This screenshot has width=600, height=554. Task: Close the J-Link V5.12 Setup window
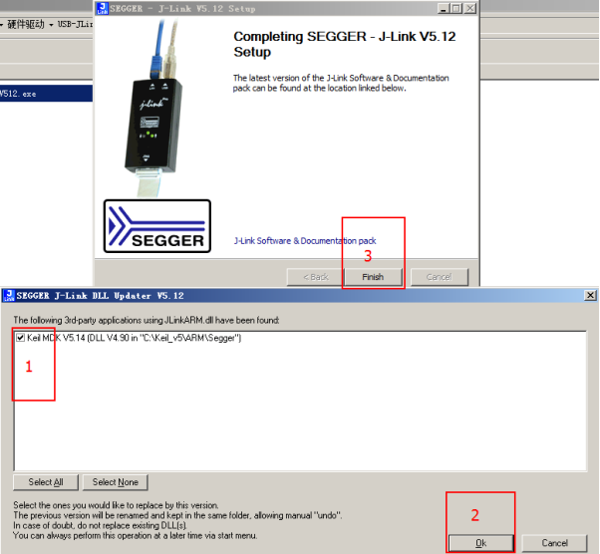470,8
